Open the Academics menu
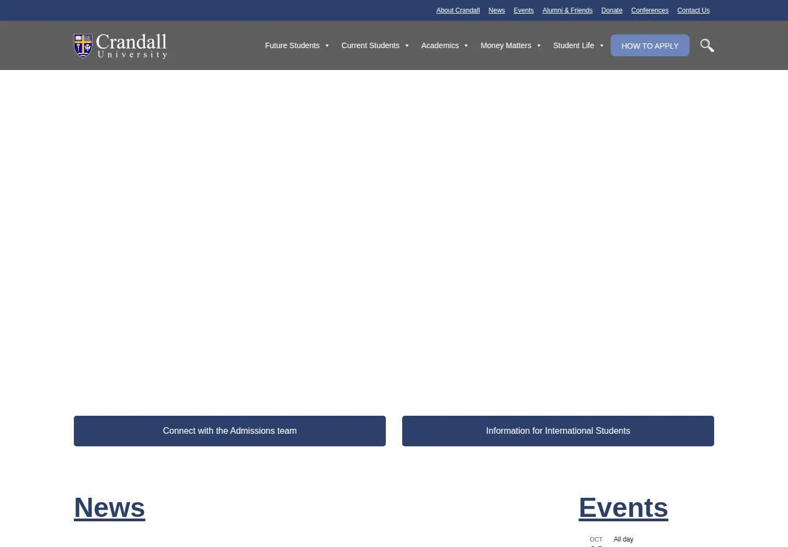788x547 pixels. pyautogui.click(x=440, y=45)
